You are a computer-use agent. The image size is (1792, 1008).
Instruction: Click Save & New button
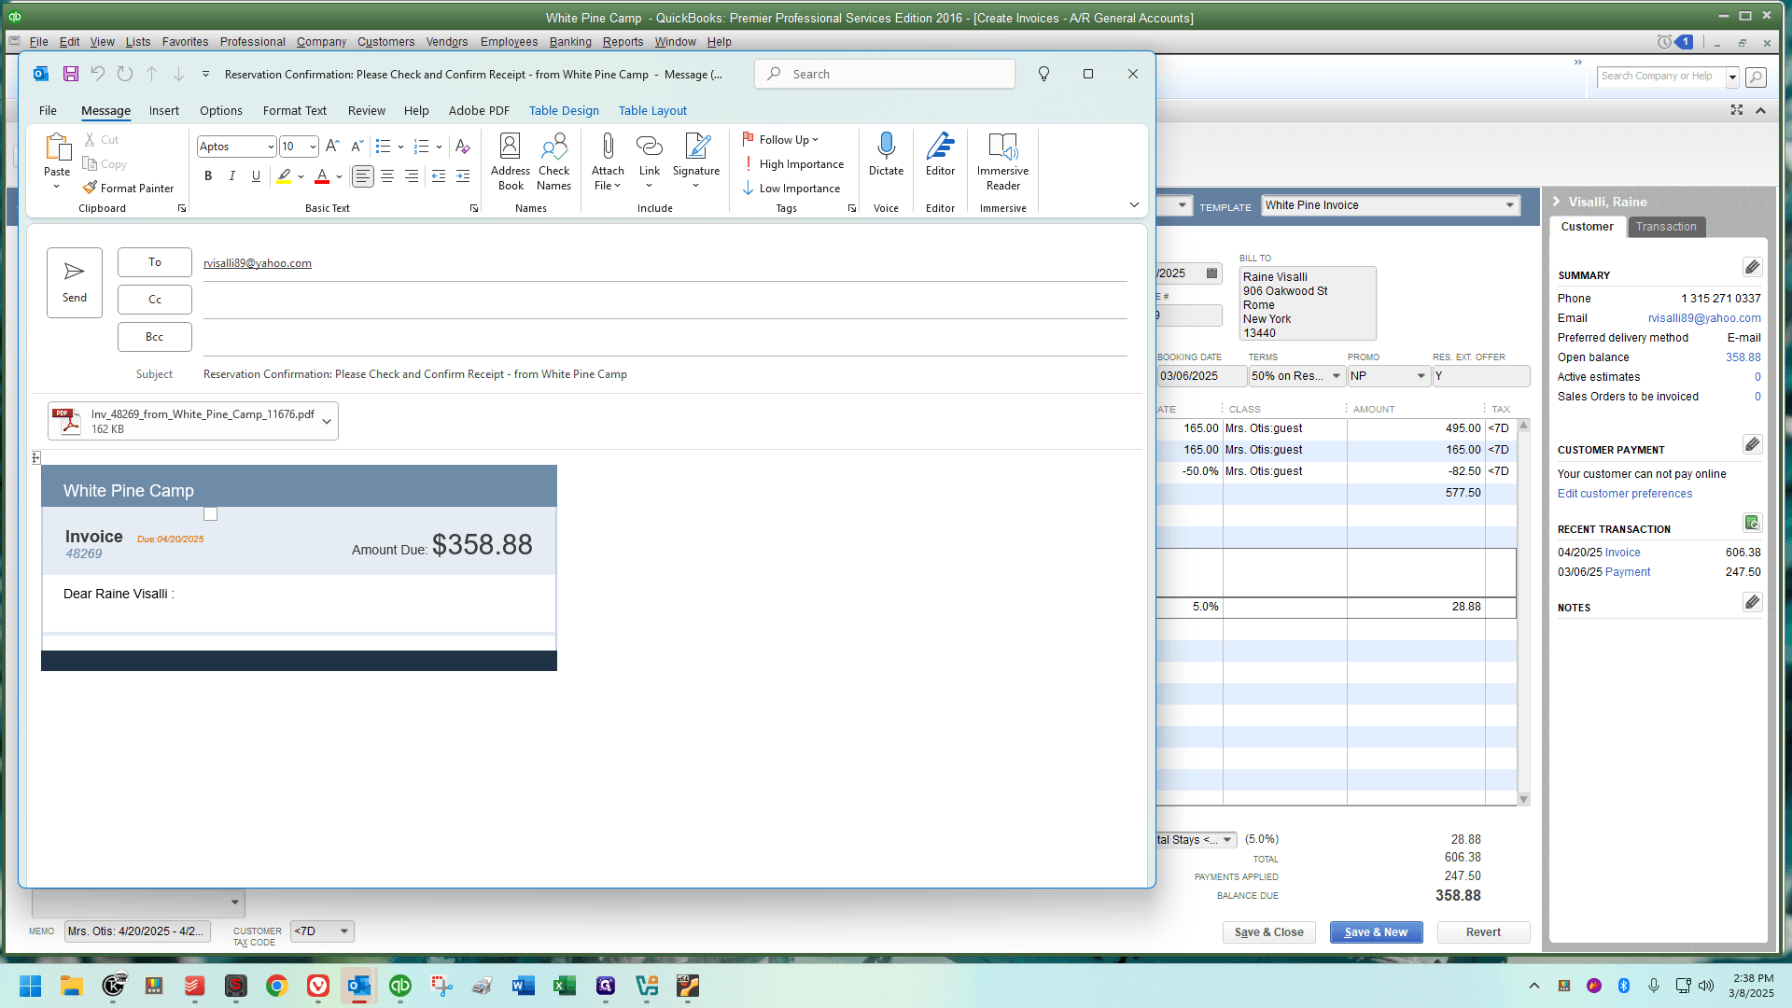coord(1377,932)
